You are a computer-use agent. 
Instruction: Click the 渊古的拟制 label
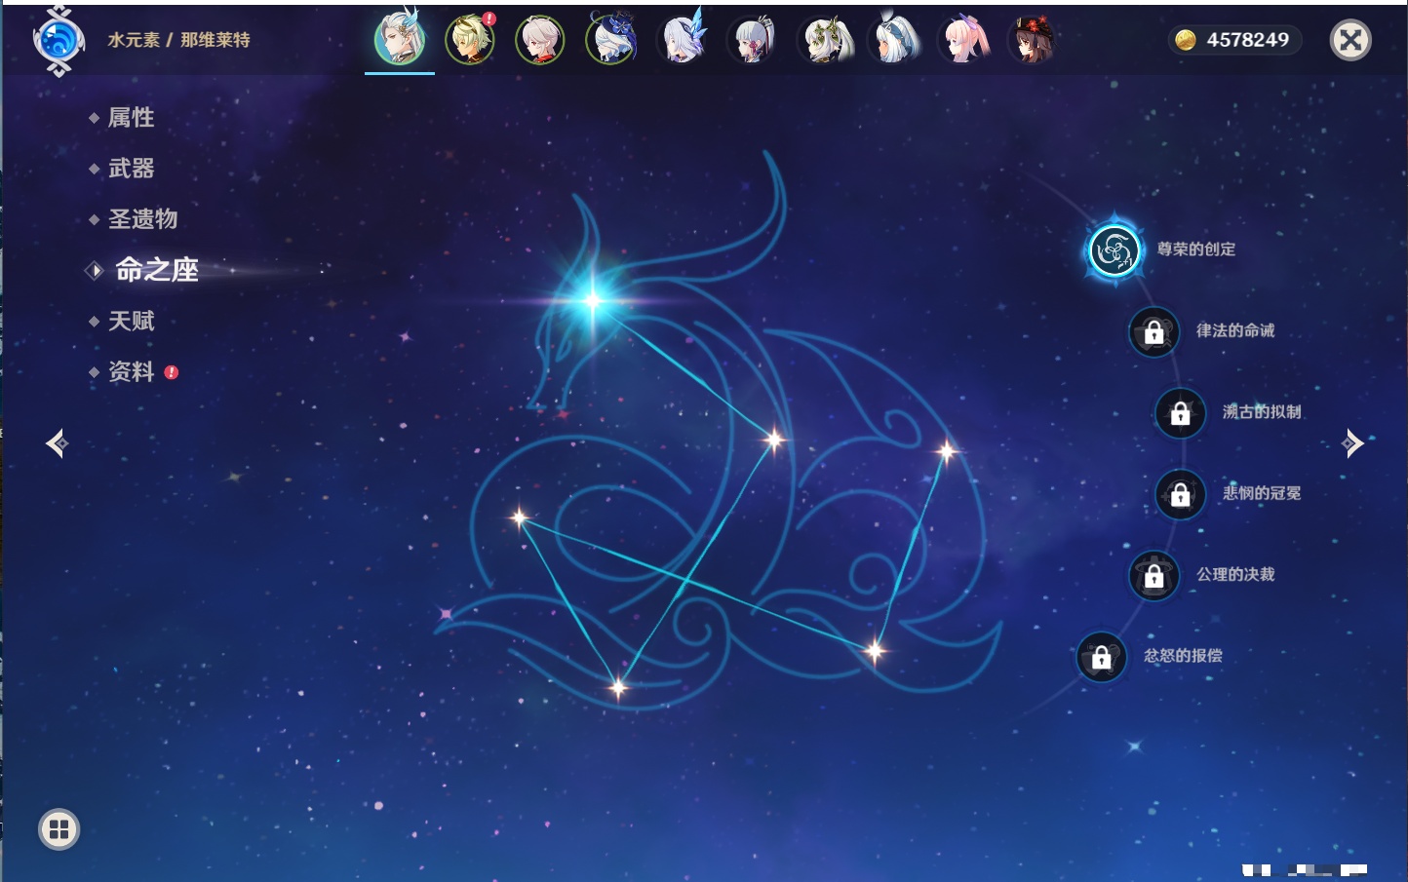pyautogui.click(x=1262, y=412)
